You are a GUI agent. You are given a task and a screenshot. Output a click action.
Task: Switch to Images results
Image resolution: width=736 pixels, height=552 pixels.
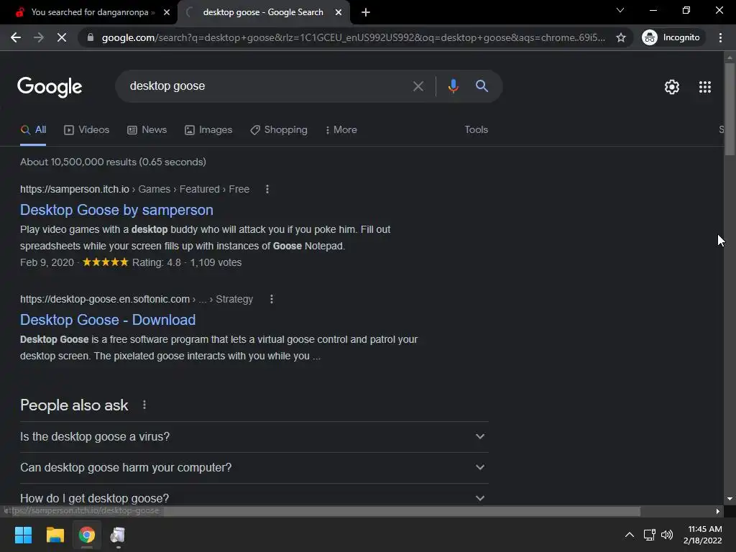click(x=208, y=130)
